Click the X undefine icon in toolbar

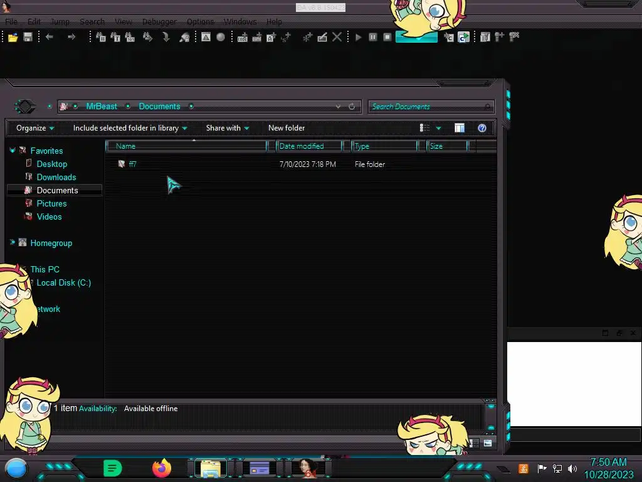pyautogui.click(x=337, y=37)
